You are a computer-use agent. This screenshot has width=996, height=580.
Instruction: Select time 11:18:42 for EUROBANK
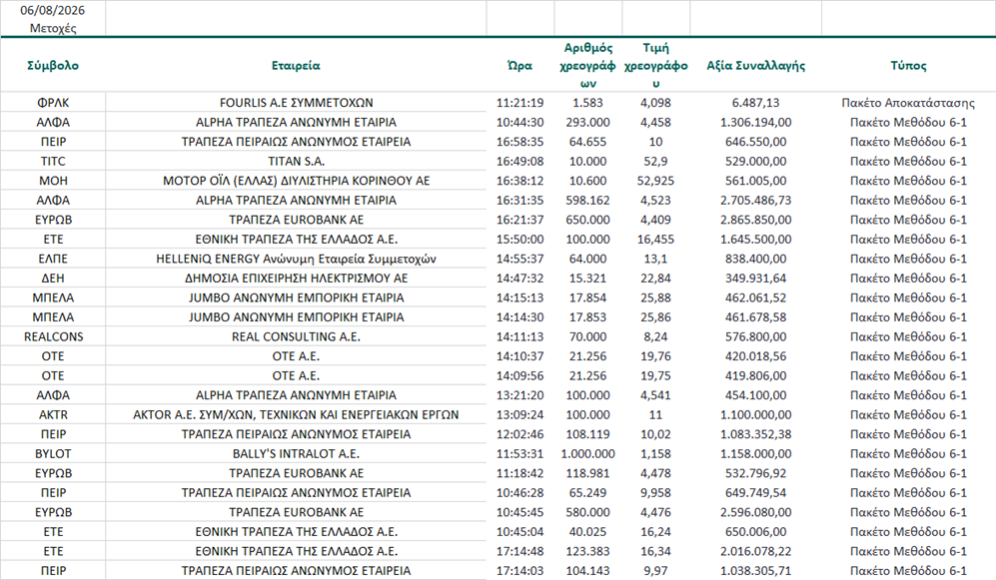click(520, 473)
